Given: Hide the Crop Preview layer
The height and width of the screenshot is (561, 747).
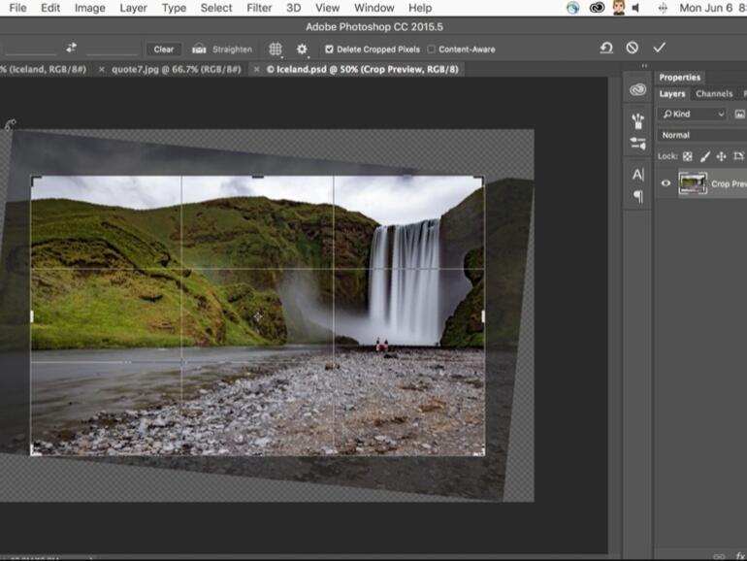Looking at the screenshot, I should 666,183.
